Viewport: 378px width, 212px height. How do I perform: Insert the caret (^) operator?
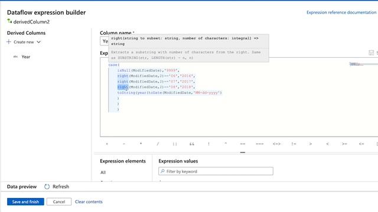(226, 144)
